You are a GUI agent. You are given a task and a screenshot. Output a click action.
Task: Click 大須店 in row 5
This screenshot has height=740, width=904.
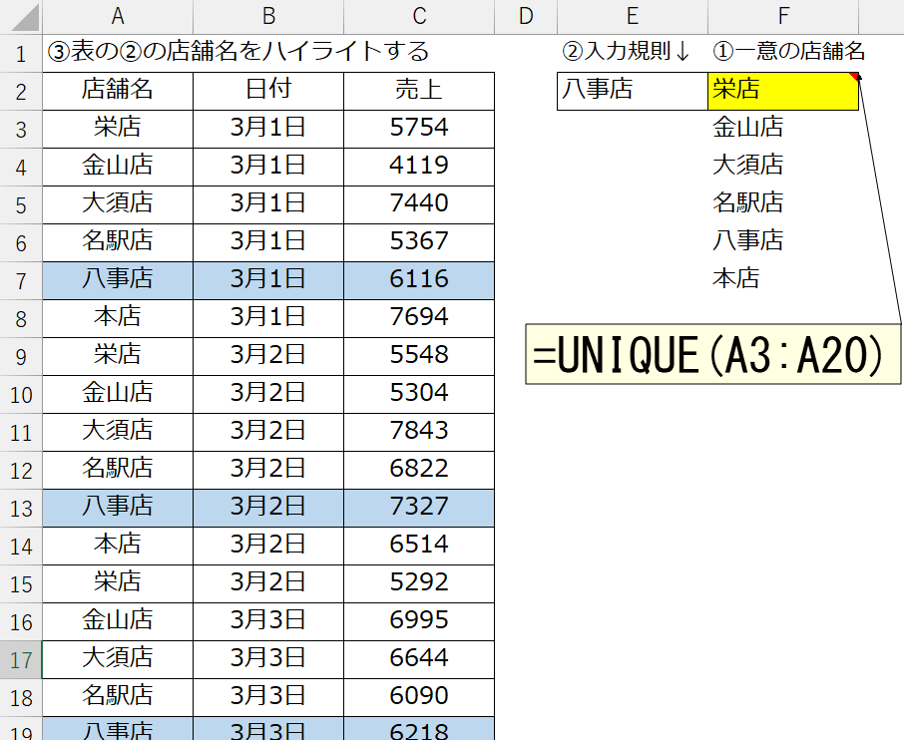(x=118, y=204)
